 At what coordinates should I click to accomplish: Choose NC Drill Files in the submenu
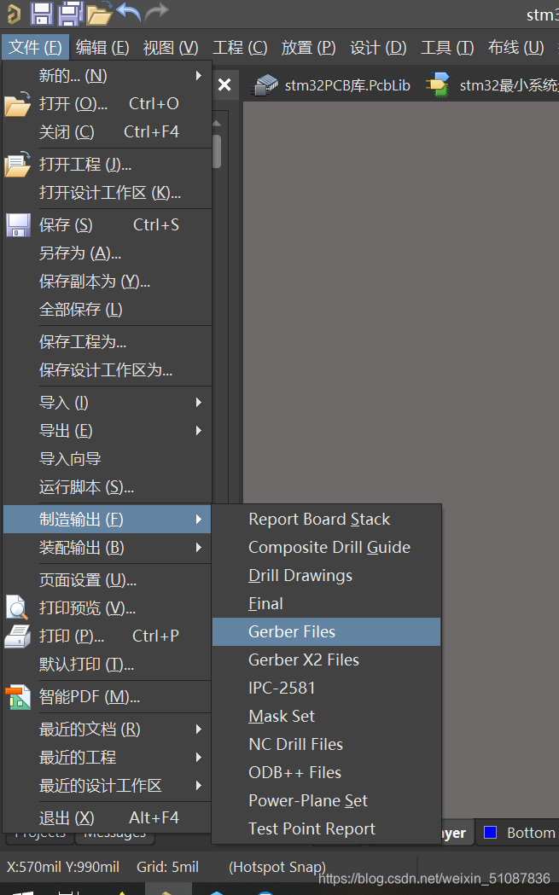click(295, 744)
